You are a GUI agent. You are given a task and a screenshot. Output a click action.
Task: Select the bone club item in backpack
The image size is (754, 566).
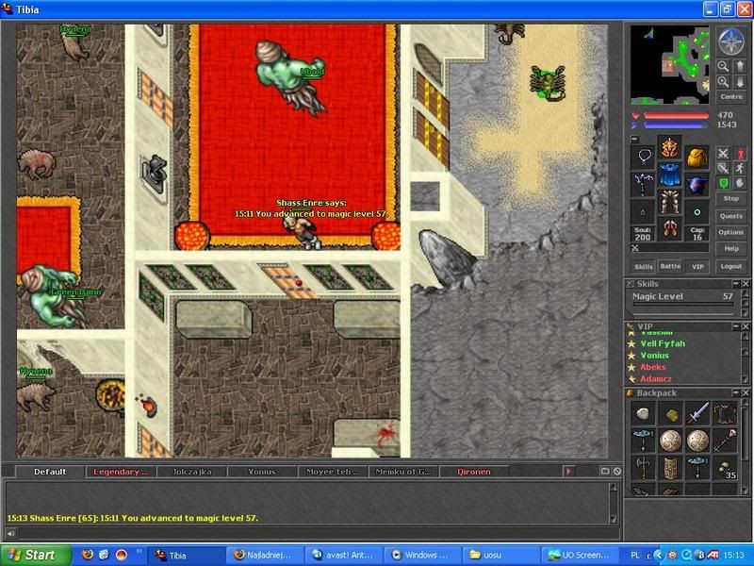pyautogui.click(x=725, y=441)
